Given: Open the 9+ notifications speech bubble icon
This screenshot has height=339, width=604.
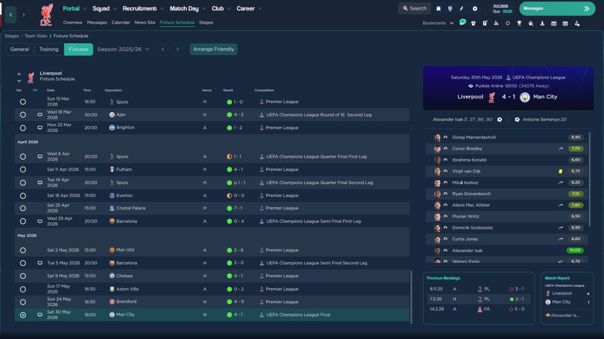Looking at the screenshot, I should coord(462,23).
